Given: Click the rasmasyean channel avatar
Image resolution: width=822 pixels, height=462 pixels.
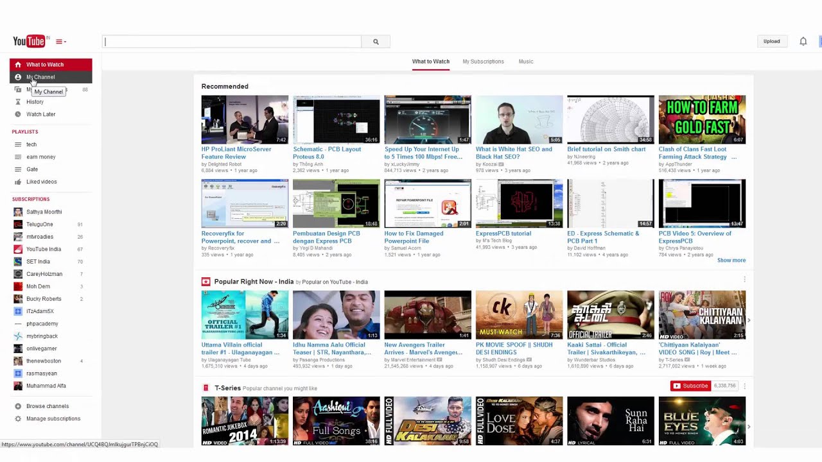Looking at the screenshot, I should (x=18, y=373).
